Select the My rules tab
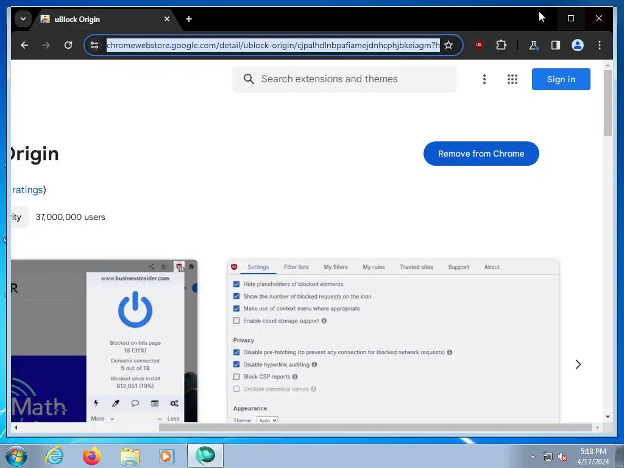The image size is (624, 468). tap(374, 267)
